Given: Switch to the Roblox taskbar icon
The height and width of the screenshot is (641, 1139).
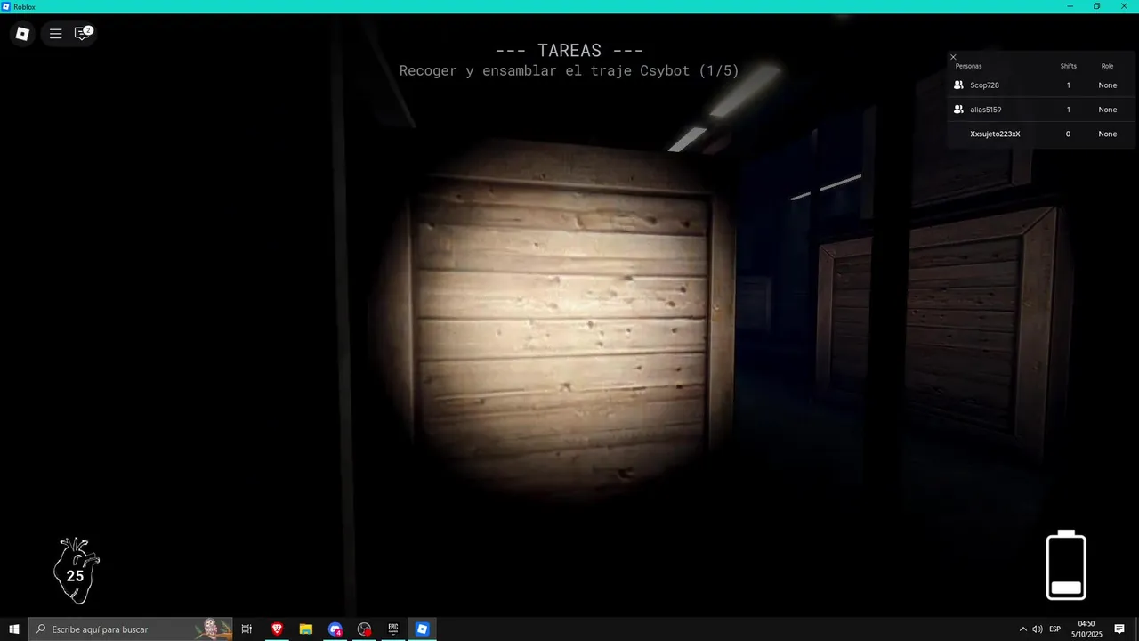Looking at the screenshot, I should click(x=423, y=629).
